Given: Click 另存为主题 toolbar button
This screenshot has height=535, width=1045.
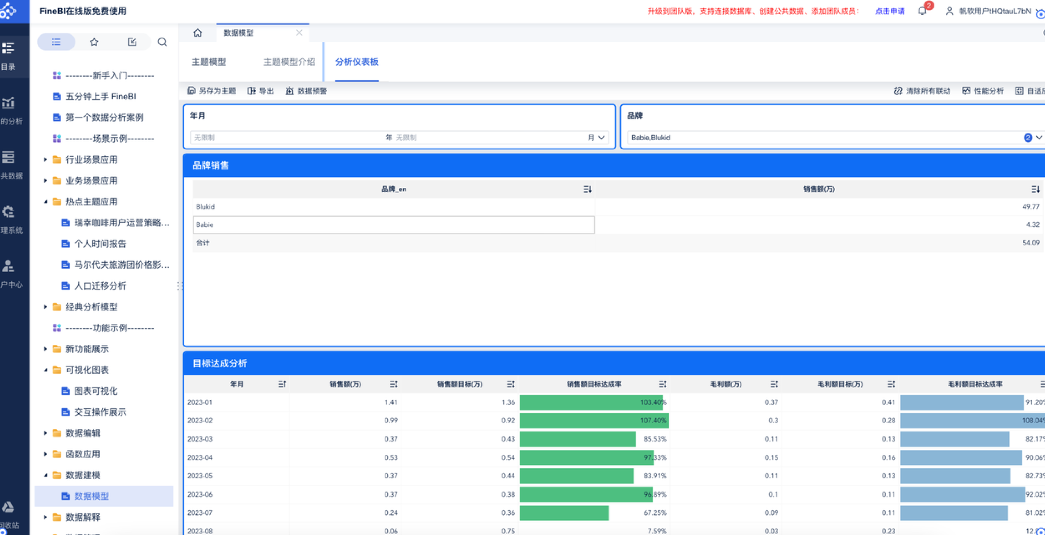Looking at the screenshot, I should pos(212,91).
